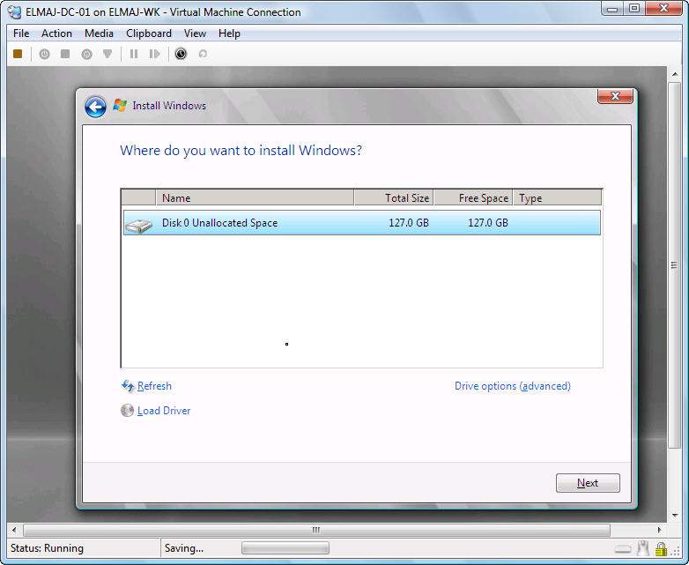Open the Media menu
Screen dimensions: 689x565
(x=99, y=33)
